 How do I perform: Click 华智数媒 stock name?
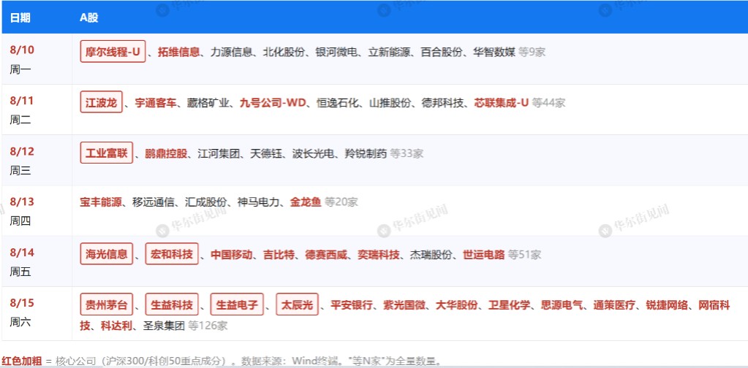tap(494, 52)
